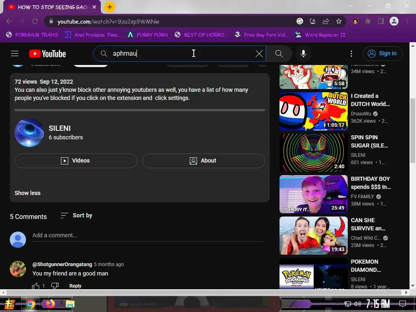Open a new tab with the plus button

[110, 7]
